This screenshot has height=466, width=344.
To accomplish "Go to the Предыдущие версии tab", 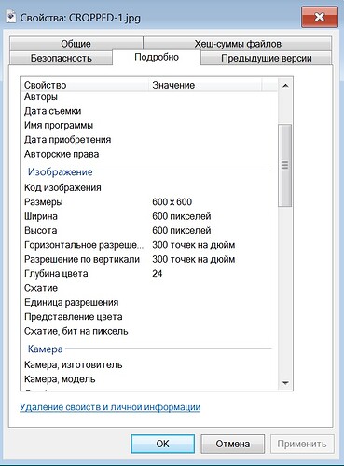I will tap(267, 58).
